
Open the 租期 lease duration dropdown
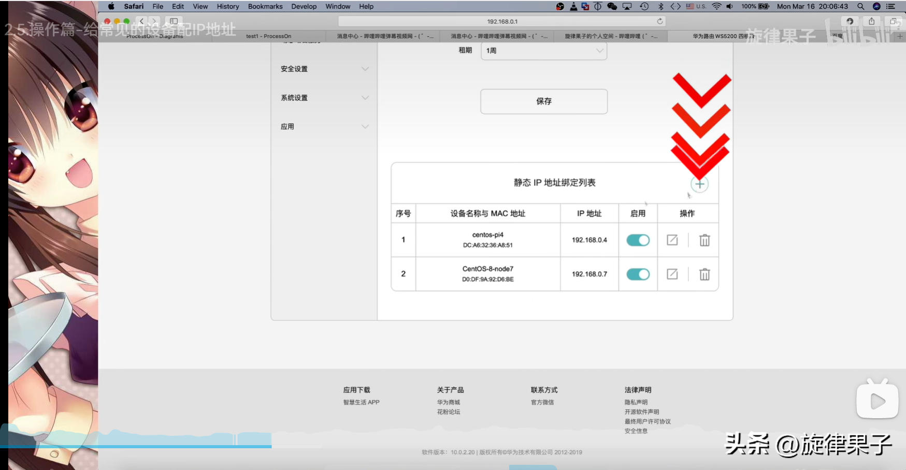pyautogui.click(x=543, y=51)
